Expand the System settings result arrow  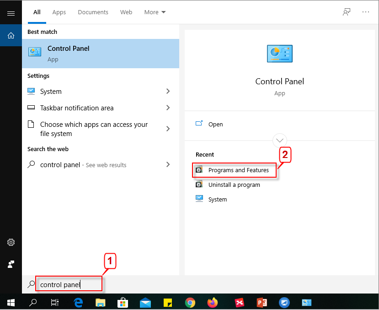click(168, 91)
